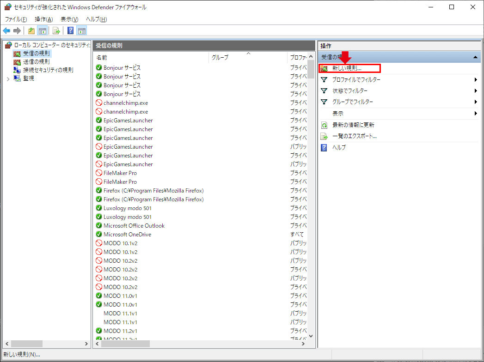Screen dimensions: 484x362
Task: Click the root ローカル コンピューター node icon
Action: pyautogui.click(x=8, y=45)
